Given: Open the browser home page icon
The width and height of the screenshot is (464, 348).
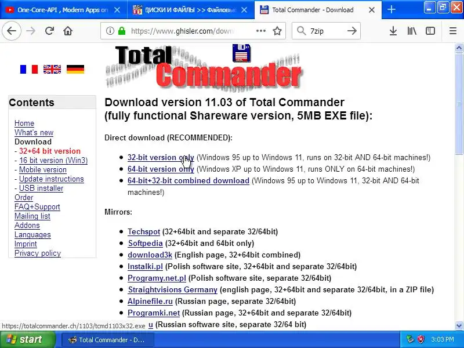Looking at the screenshot, I should click(x=68, y=31).
